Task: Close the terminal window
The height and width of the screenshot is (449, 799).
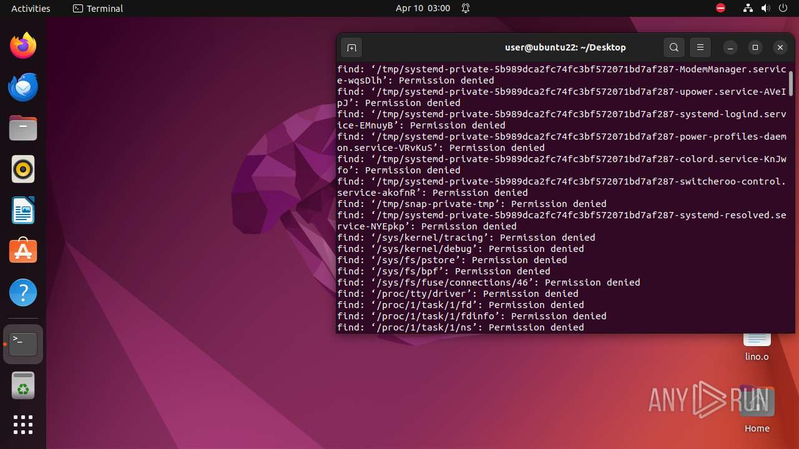Action: pos(780,47)
